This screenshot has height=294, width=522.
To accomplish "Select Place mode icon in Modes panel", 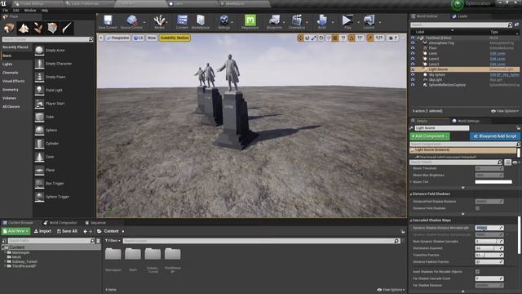I will (x=9, y=29).
